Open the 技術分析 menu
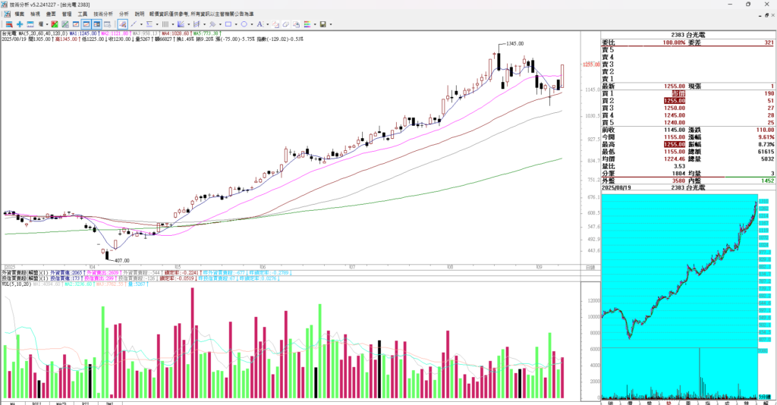 pos(103,14)
